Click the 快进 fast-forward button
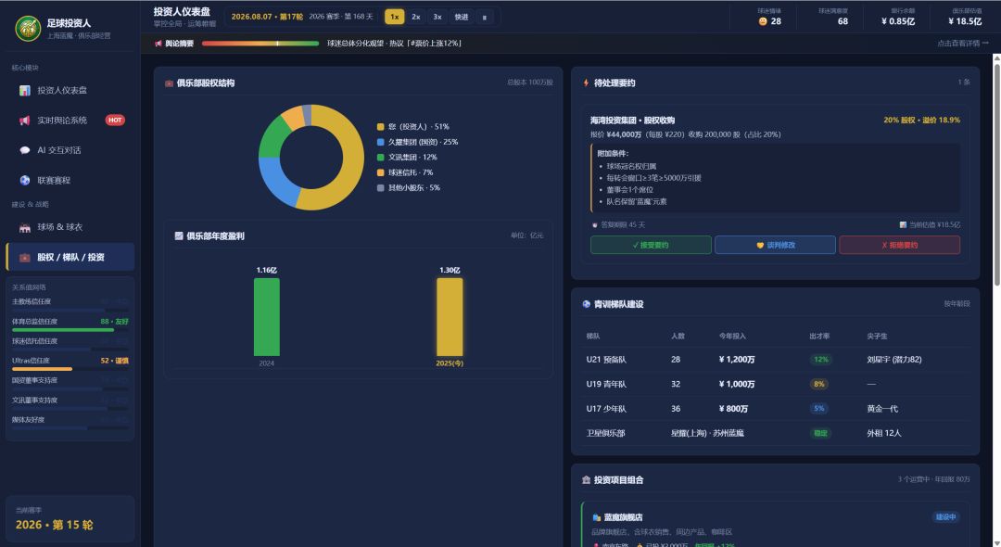This screenshot has width=1001, height=547. [x=462, y=18]
